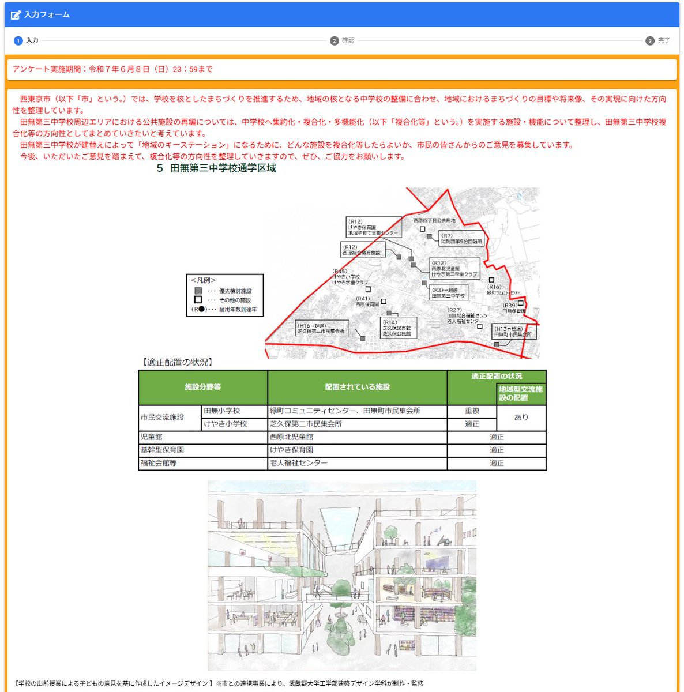Click the 田無第三中学校 label on the map

(x=449, y=293)
